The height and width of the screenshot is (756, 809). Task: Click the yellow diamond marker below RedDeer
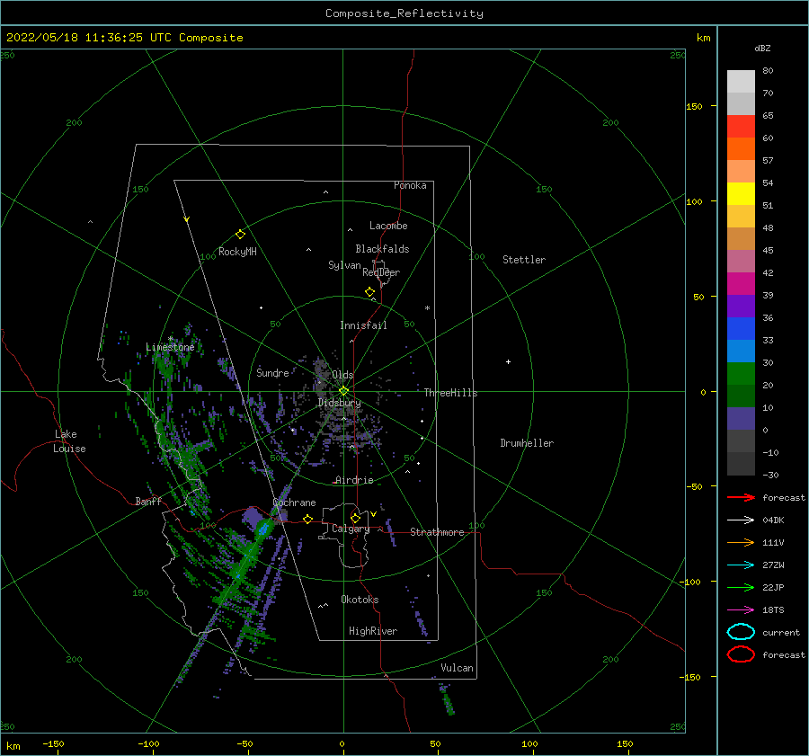(370, 292)
